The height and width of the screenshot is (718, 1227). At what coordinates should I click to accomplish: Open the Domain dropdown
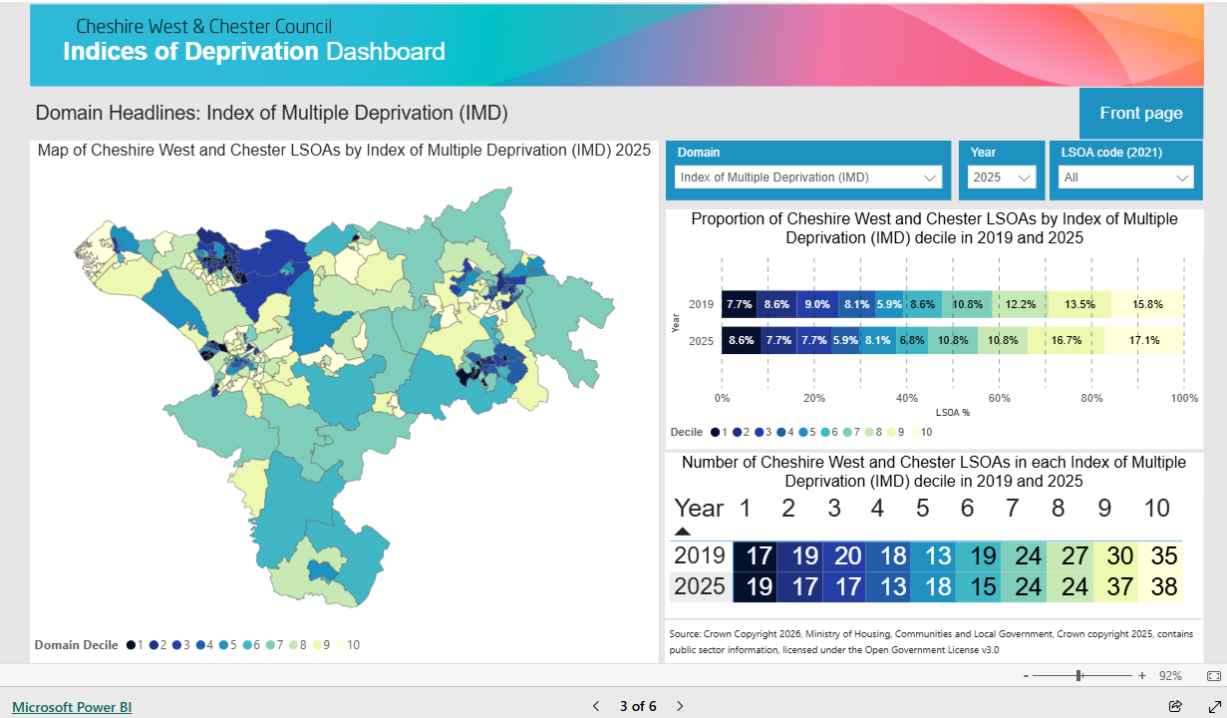tap(808, 178)
